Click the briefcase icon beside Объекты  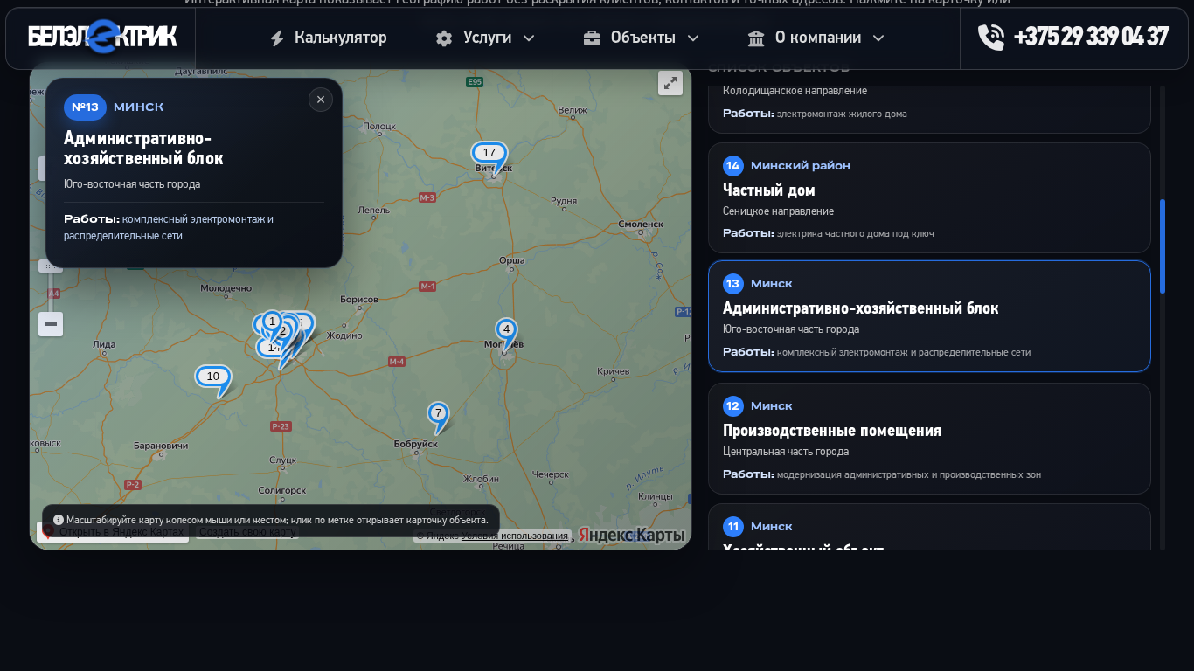[x=592, y=38]
